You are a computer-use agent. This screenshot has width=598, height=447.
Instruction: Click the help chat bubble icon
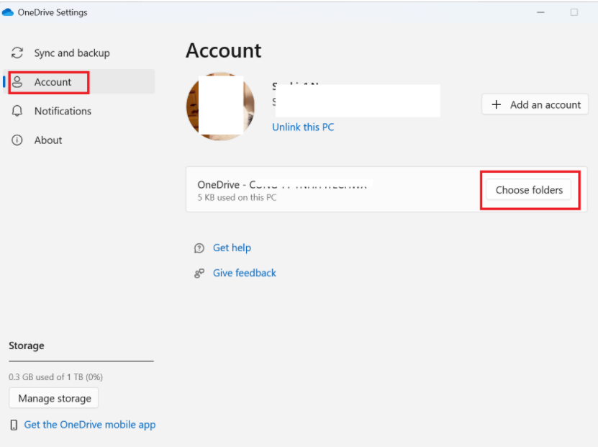point(199,248)
